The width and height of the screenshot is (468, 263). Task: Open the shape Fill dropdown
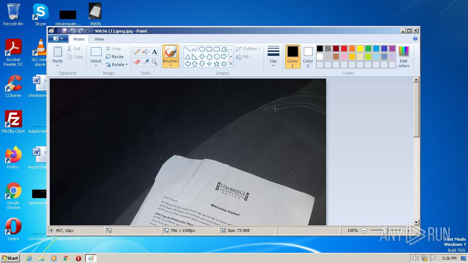pyautogui.click(x=244, y=57)
